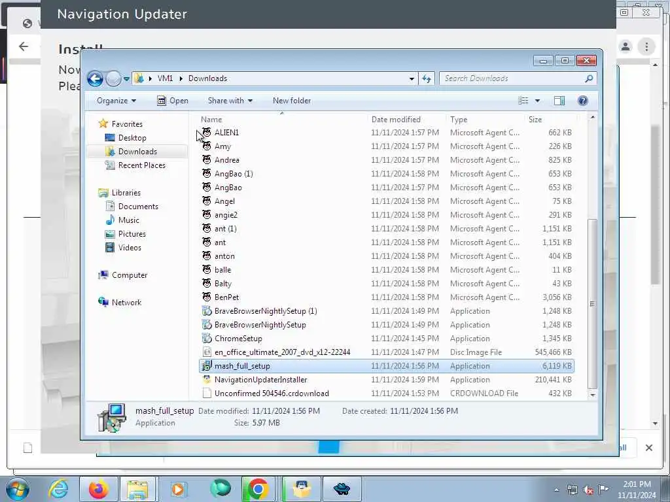This screenshot has width=670, height=502.
Task: Open the recent locations dropdown arrow
Action: click(126, 79)
